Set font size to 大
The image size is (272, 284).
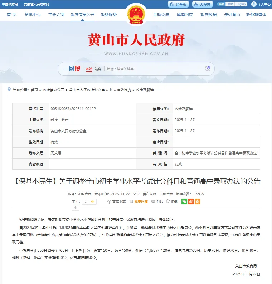click(86, 201)
